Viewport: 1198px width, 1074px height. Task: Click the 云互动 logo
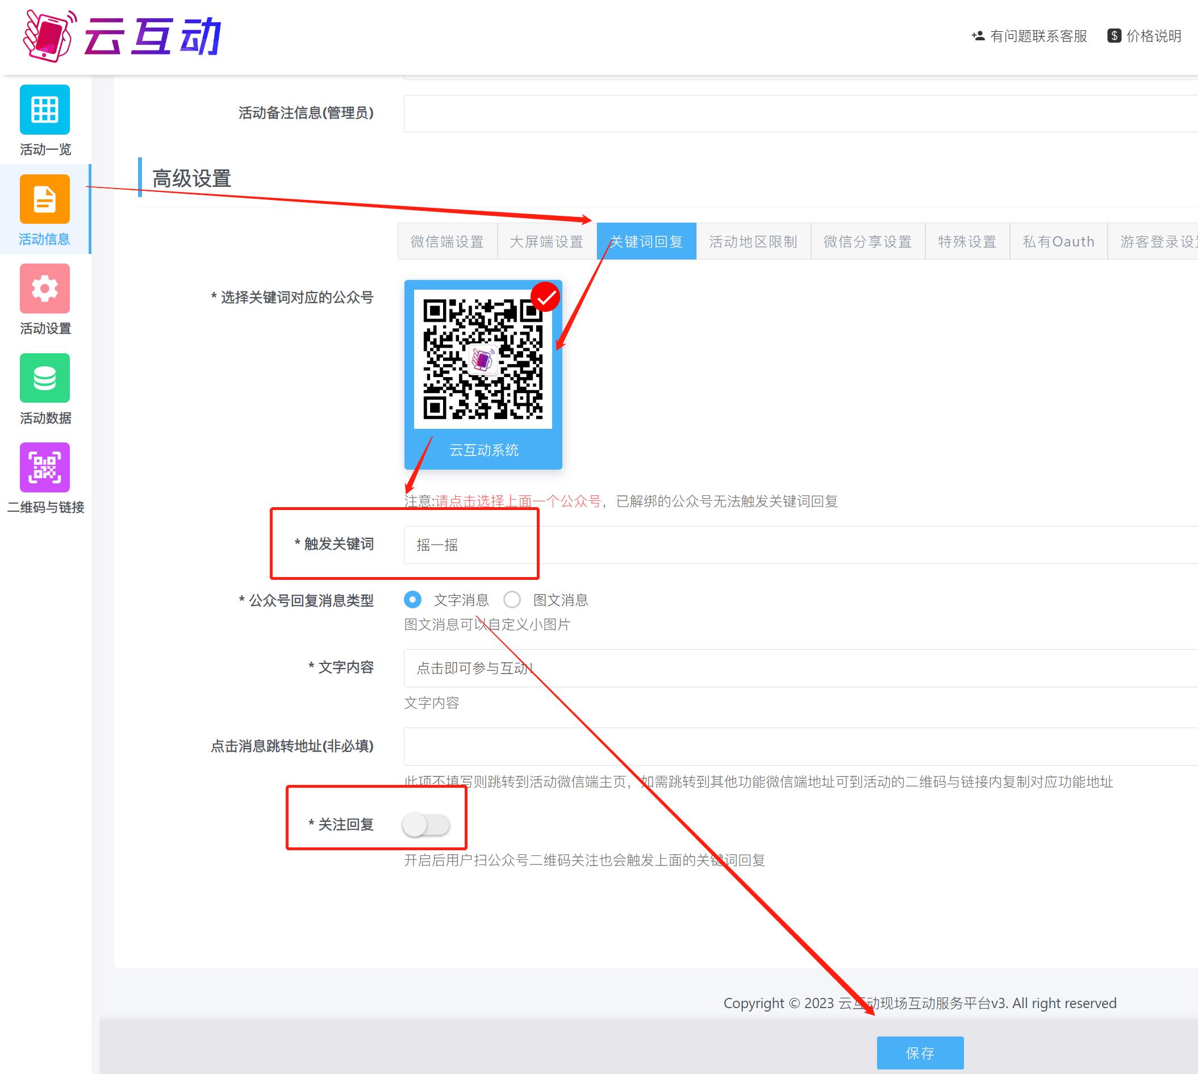pos(122,36)
